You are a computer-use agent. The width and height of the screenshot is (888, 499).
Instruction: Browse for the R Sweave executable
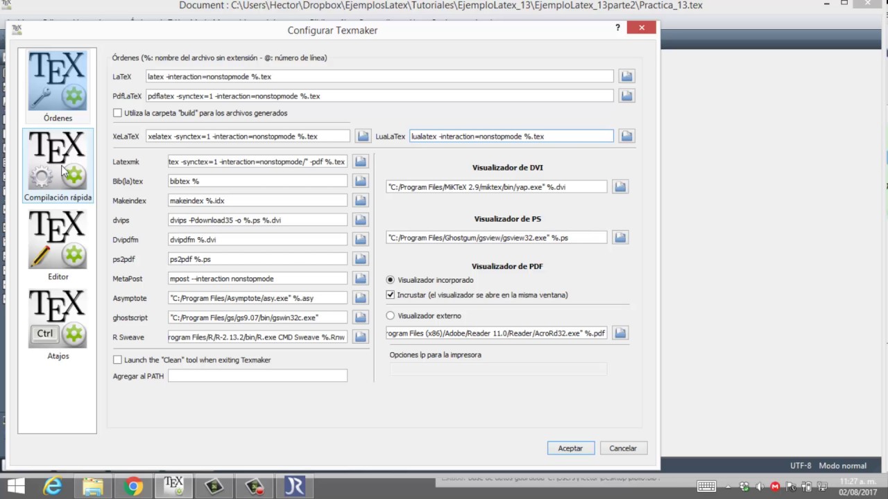(360, 337)
